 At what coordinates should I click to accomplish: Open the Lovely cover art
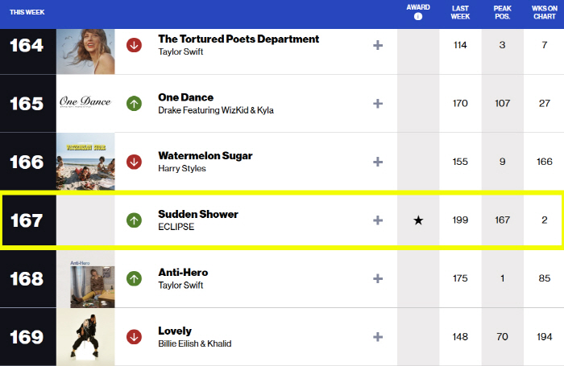click(85, 337)
